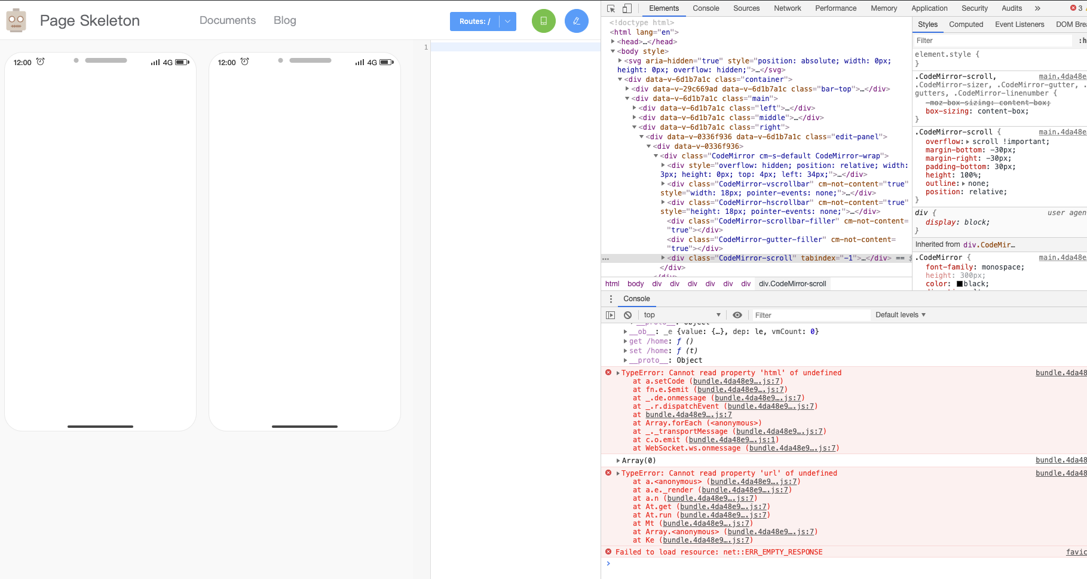Viewport: 1087px width, 579px height.
Task: Expand the set /home property
Action: tap(626, 351)
